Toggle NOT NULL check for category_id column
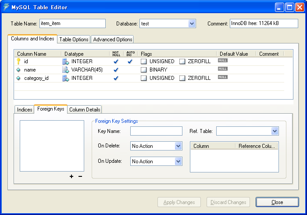 pos(116,78)
